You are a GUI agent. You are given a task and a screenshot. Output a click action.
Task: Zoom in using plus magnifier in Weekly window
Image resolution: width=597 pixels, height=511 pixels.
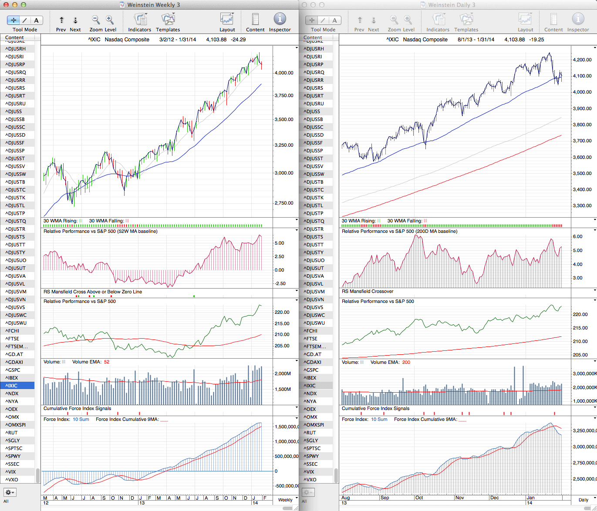(x=110, y=20)
